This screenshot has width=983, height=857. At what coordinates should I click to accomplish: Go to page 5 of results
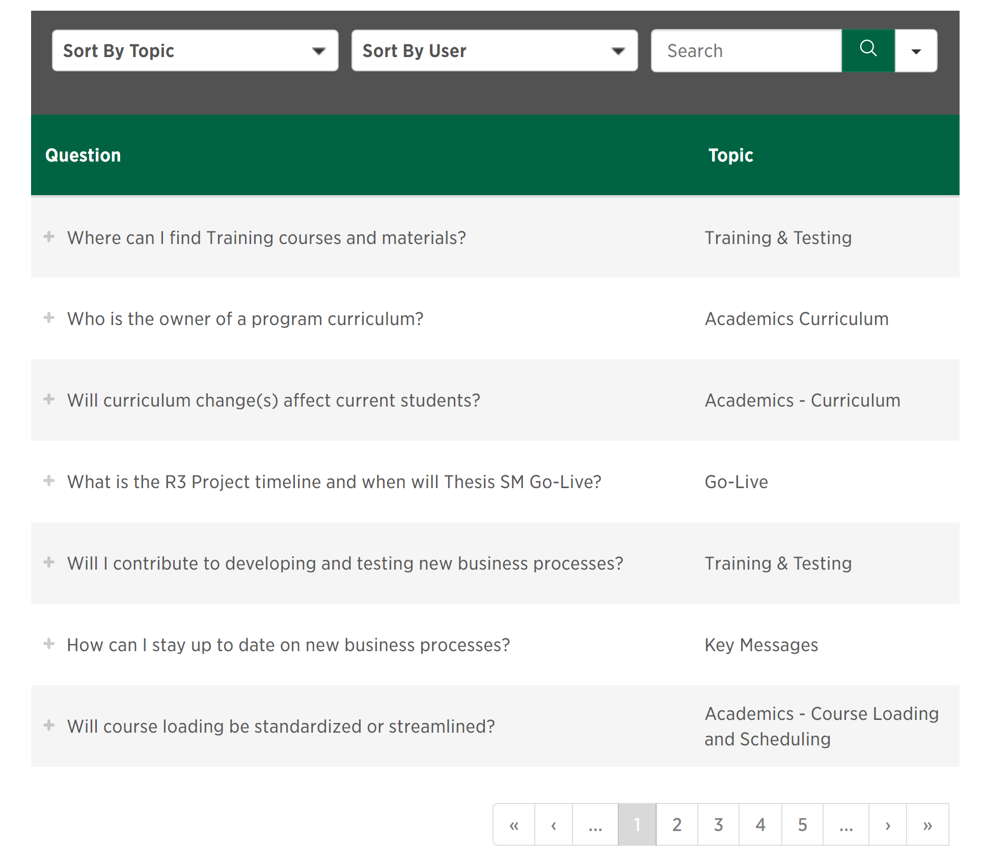tap(802, 824)
